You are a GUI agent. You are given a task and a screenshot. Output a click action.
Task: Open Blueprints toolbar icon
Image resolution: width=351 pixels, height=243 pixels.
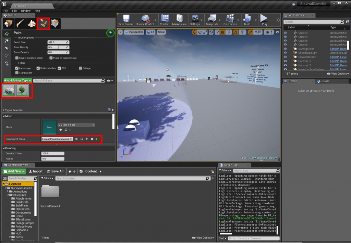click(x=212, y=20)
